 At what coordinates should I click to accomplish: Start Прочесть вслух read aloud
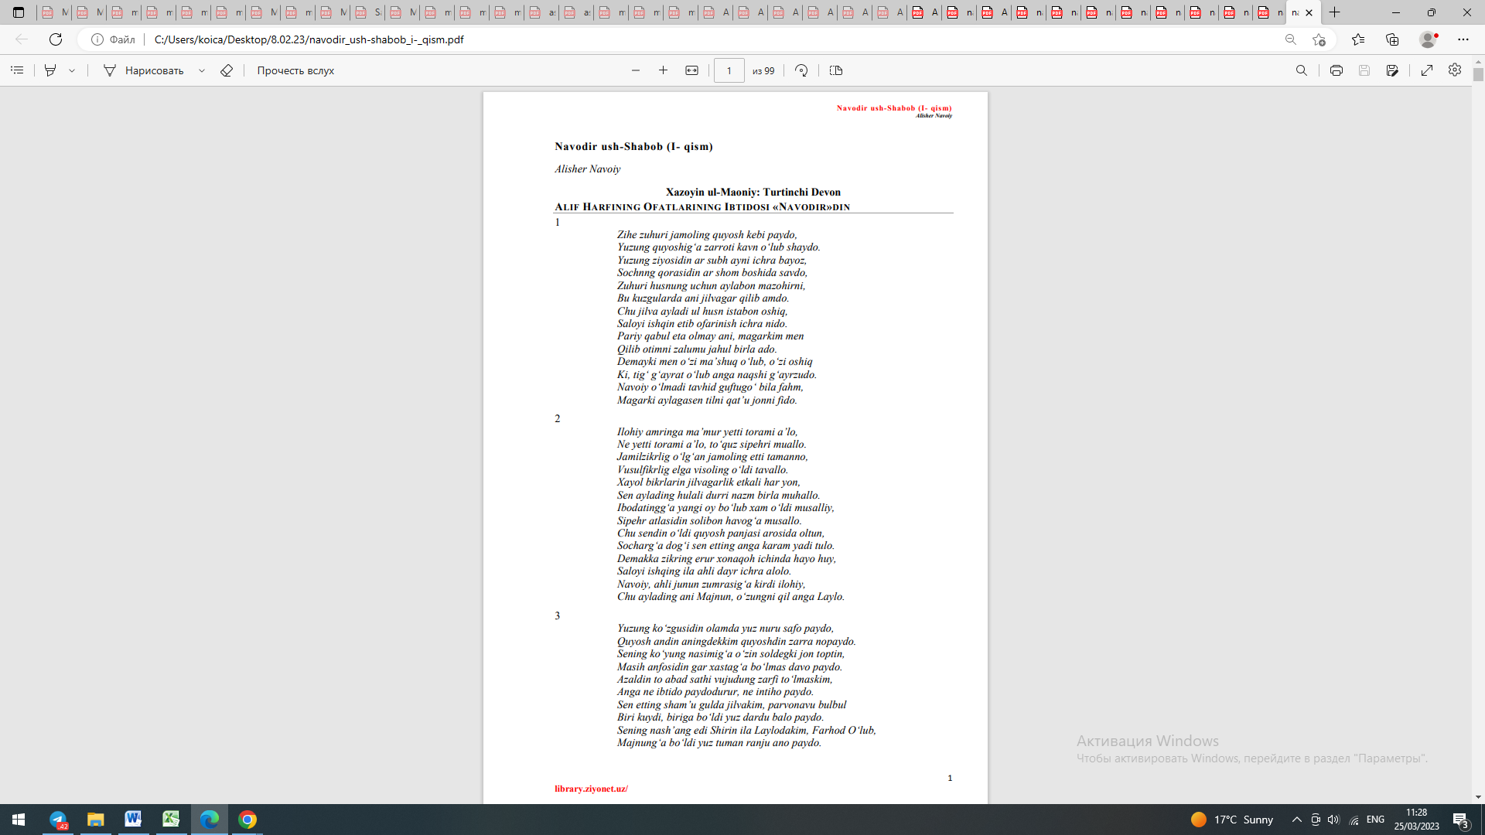(x=295, y=70)
